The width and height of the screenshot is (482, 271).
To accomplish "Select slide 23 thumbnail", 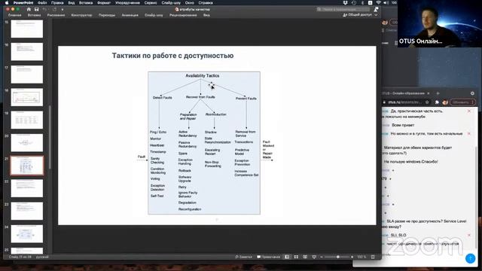I will pos(27,211).
